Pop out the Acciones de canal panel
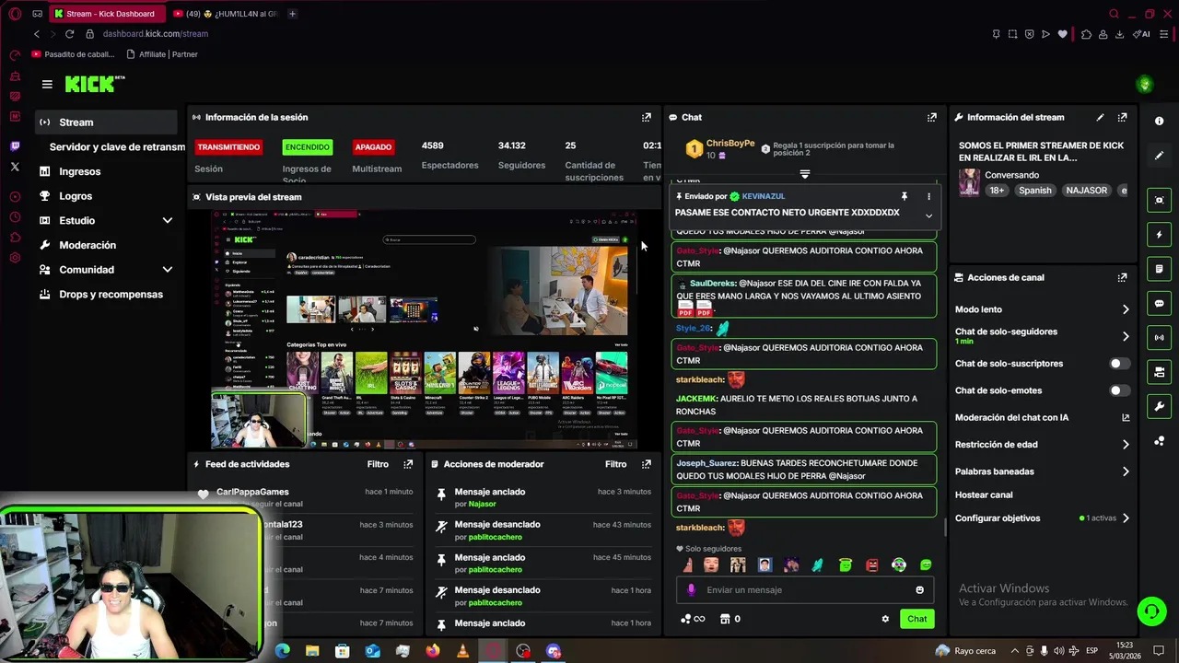 point(1122,277)
